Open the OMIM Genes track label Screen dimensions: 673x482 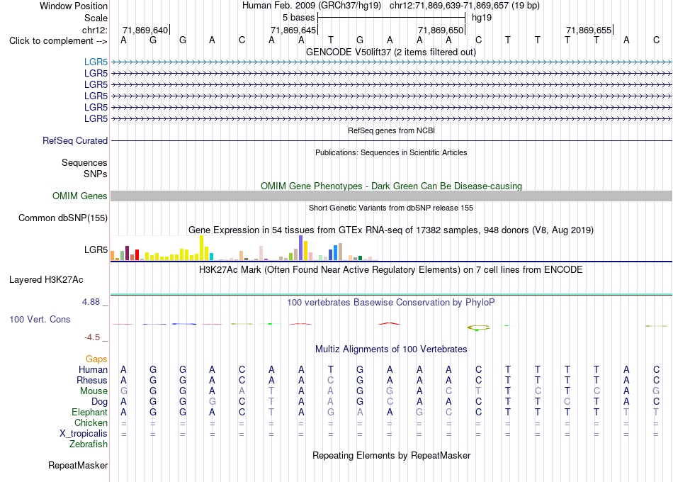coord(80,196)
